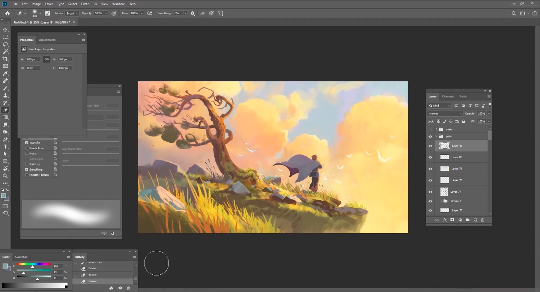Select the Eyedropper tool
The width and height of the screenshot is (540, 292).
point(5,73)
